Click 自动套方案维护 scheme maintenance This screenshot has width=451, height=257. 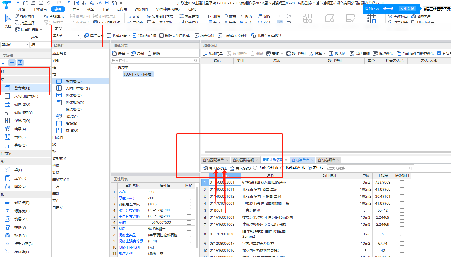click(x=233, y=36)
